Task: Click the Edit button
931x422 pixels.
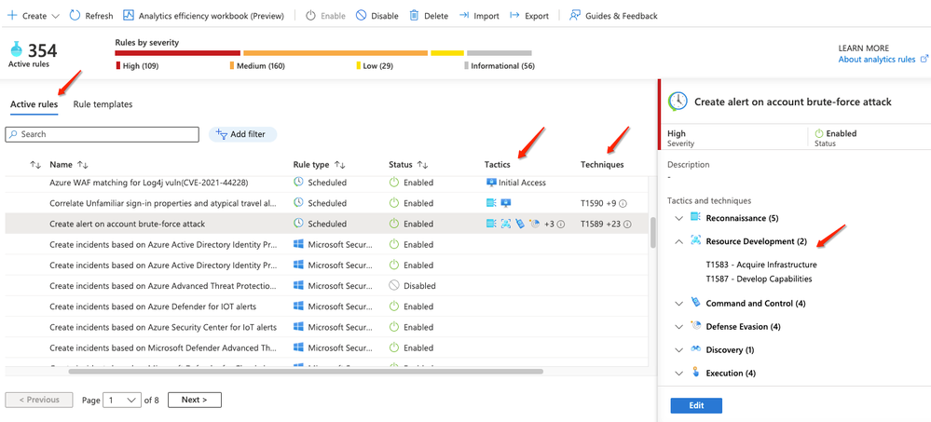Action: [x=696, y=405]
